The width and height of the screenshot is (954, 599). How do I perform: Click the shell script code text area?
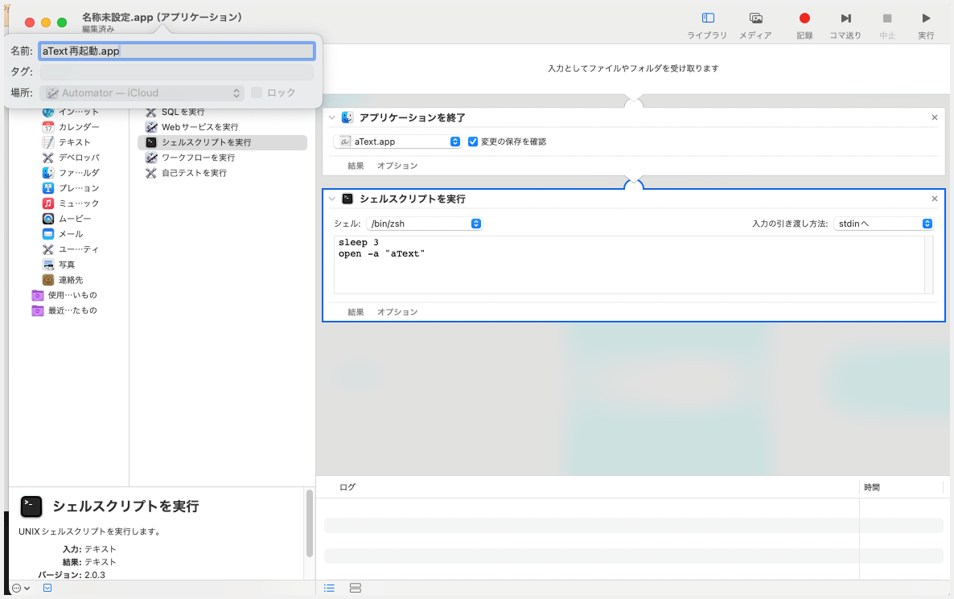627,265
